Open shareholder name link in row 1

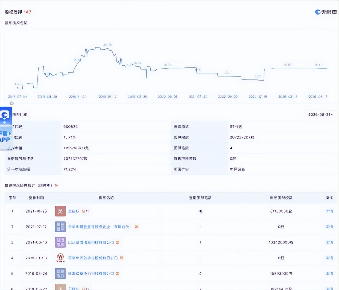pos(74,211)
